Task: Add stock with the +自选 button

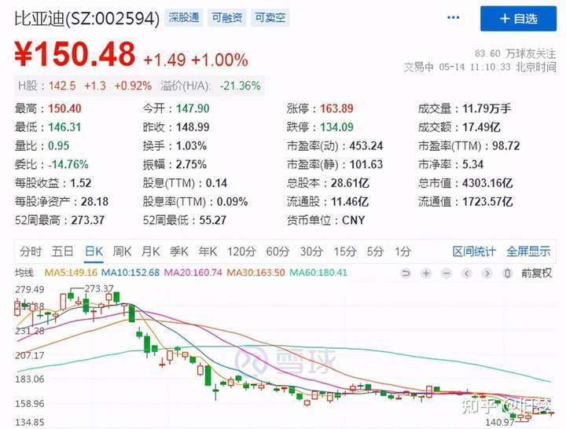Action: pos(518,19)
